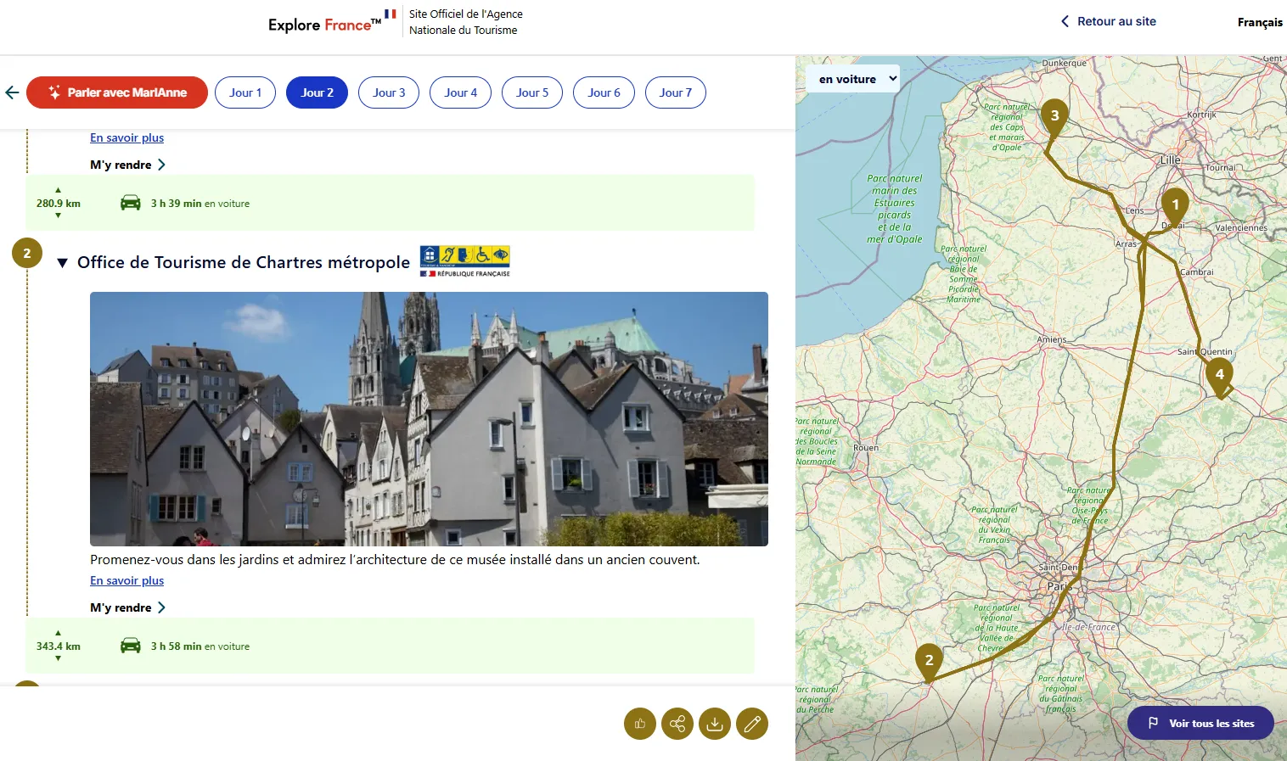Select map marker number 3
The height and width of the screenshot is (761, 1287).
(x=1054, y=117)
